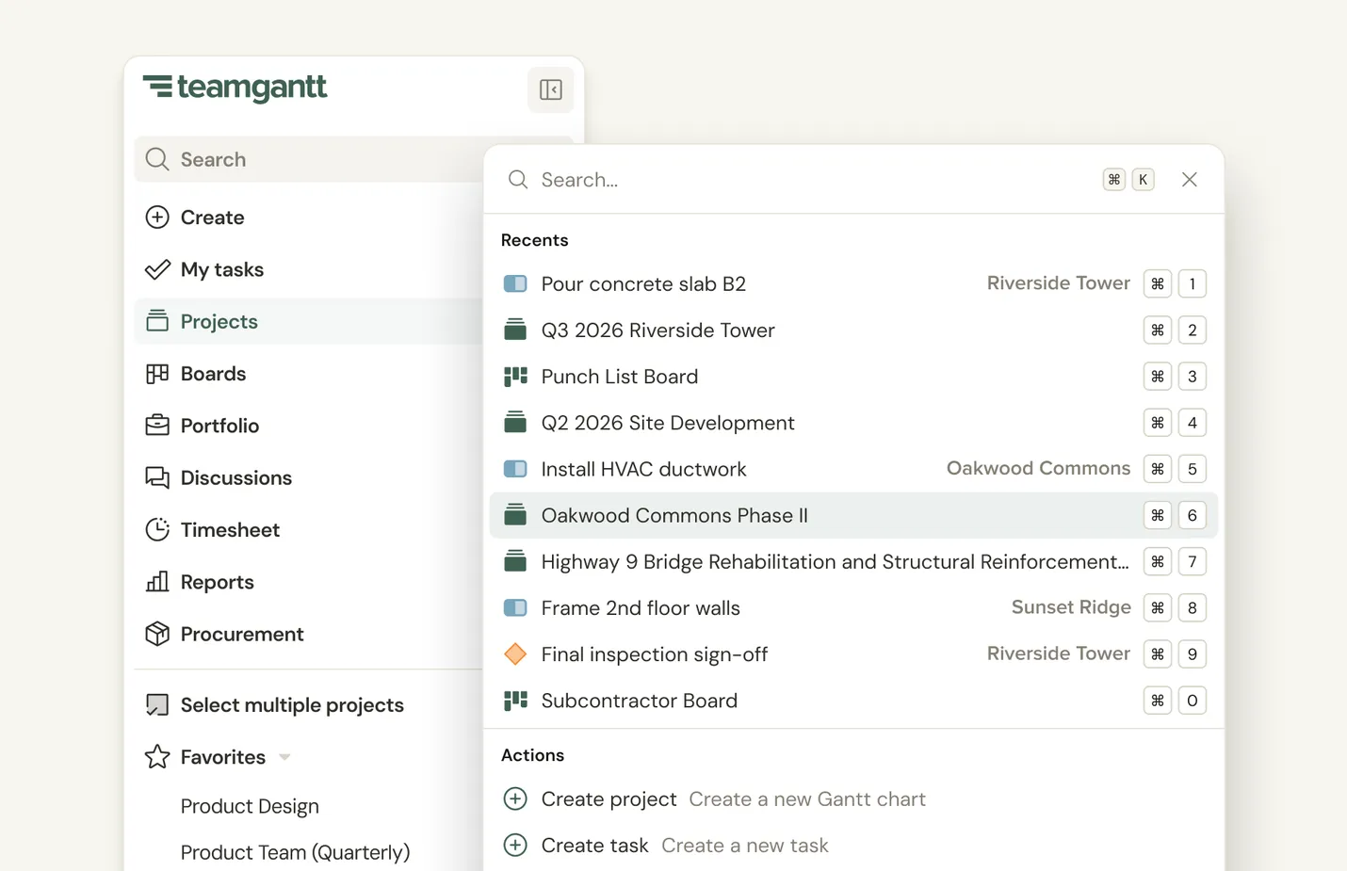
Task: Click the plus icon beside Create task
Action: pyautogui.click(x=515, y=845)
